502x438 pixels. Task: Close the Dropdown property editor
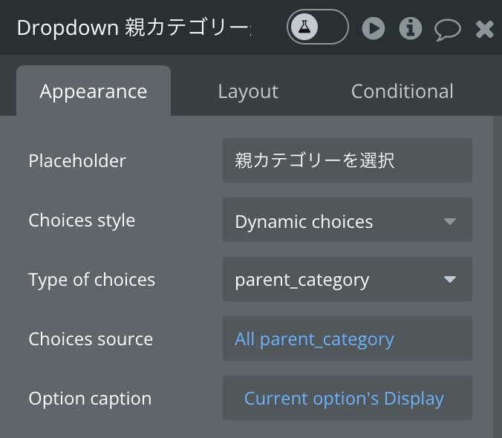[484, 29]
